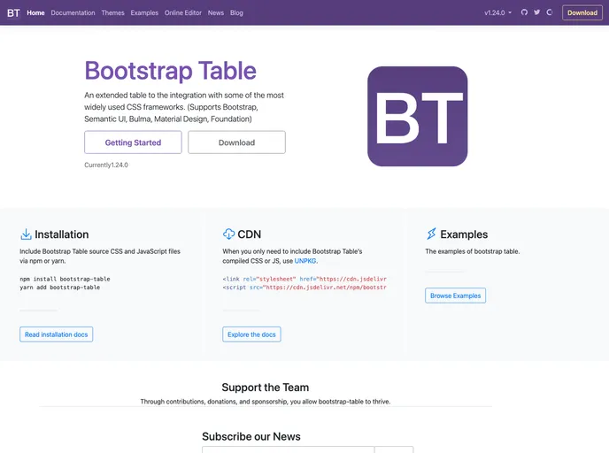Screen dimensions: 609x453
Task: Click the hero Download button
Action: pyautogui.click(x=236, y=142)
